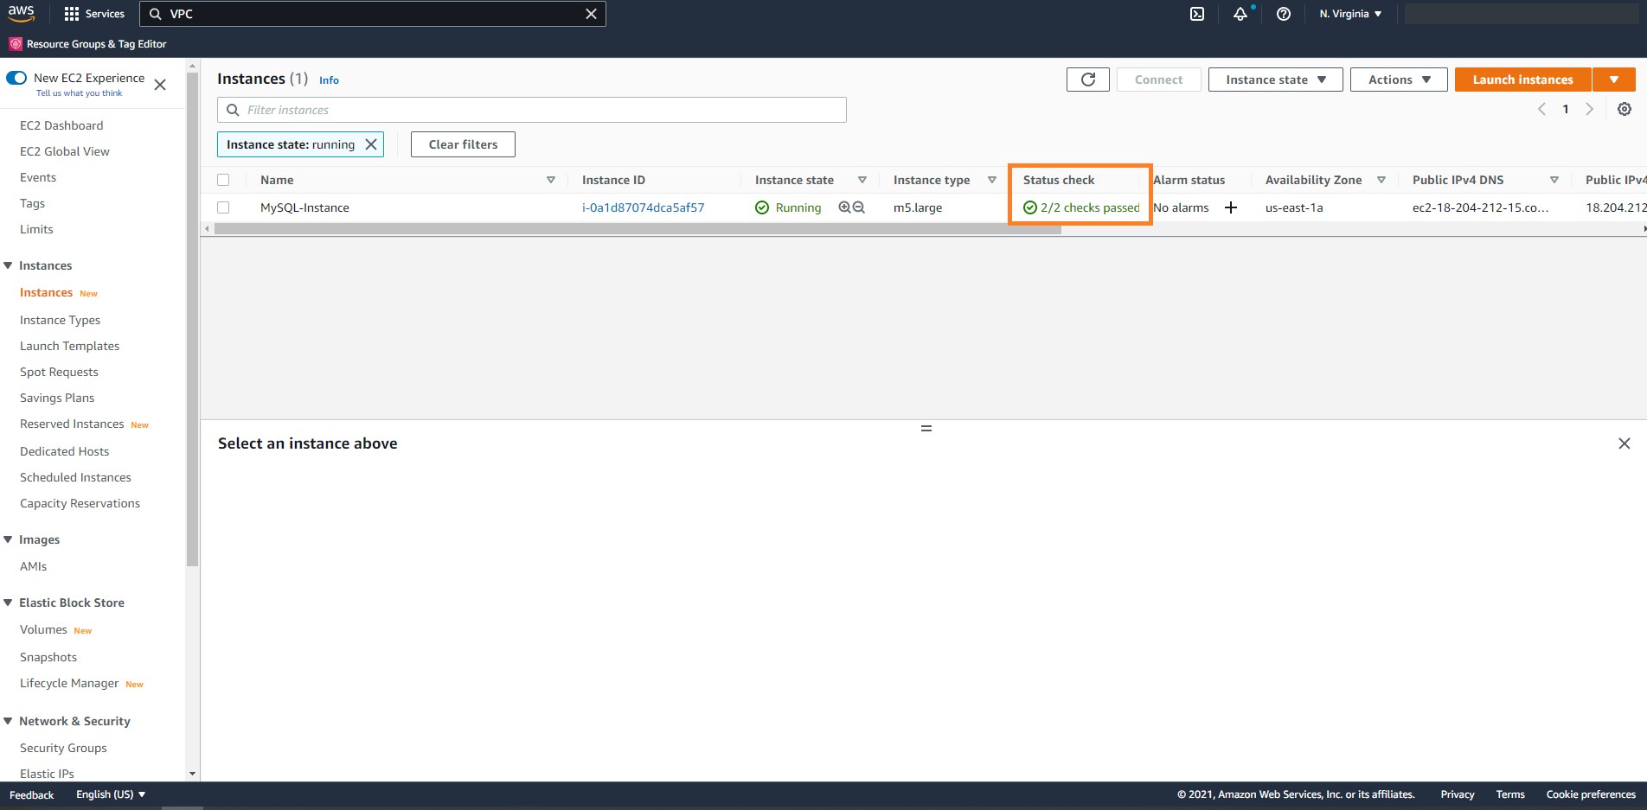This screenshot has width=1647, height=810.
Task: Open the AWS home logo
Action: click(x=22, y=14)
